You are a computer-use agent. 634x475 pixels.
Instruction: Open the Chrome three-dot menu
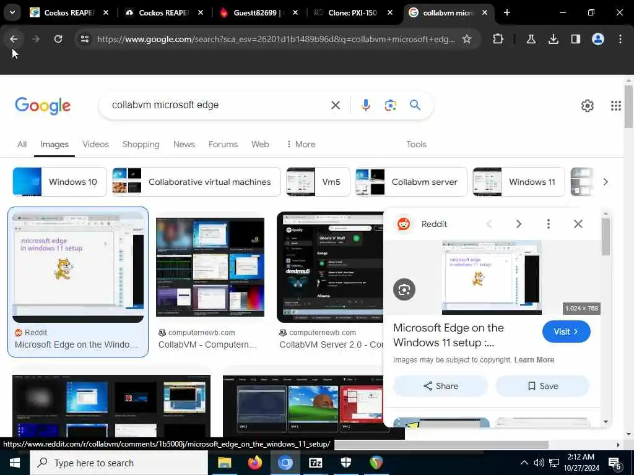tap(620, 39)
